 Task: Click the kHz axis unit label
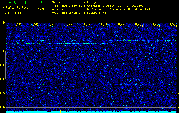pos(3,23)
